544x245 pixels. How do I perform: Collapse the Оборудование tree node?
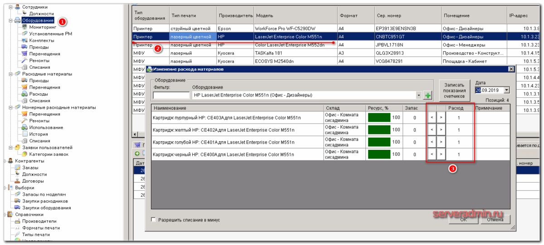click(10, 21)
